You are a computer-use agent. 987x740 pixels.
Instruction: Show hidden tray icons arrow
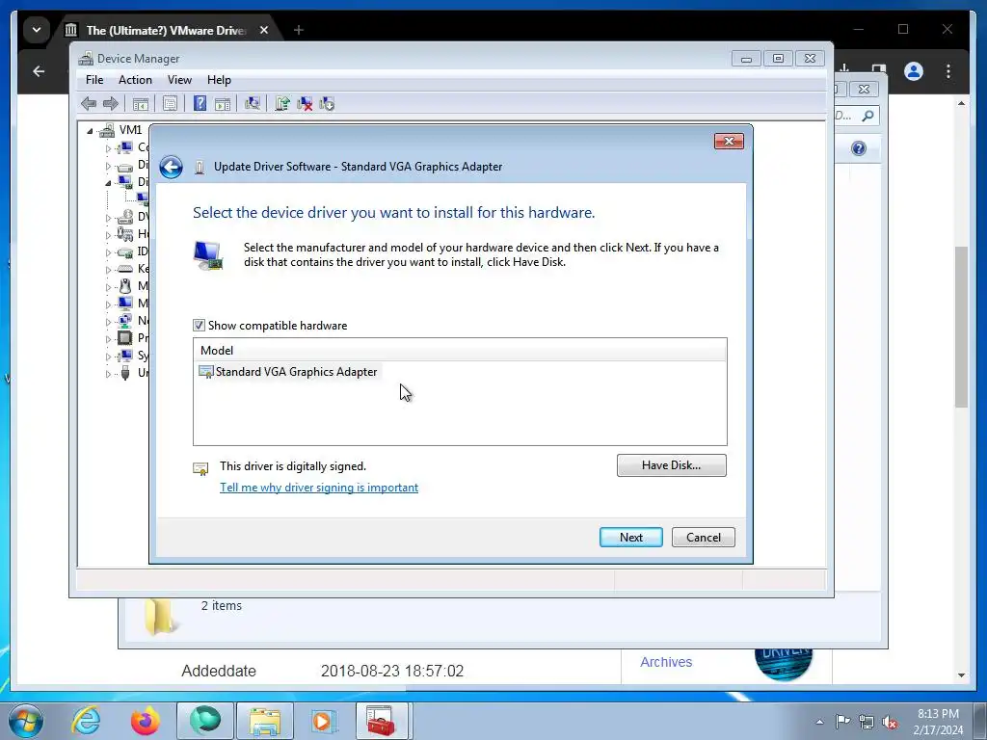[819, 722]
